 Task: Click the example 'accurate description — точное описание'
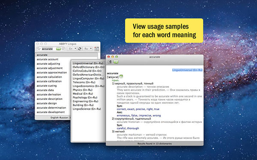coord(143,87)
